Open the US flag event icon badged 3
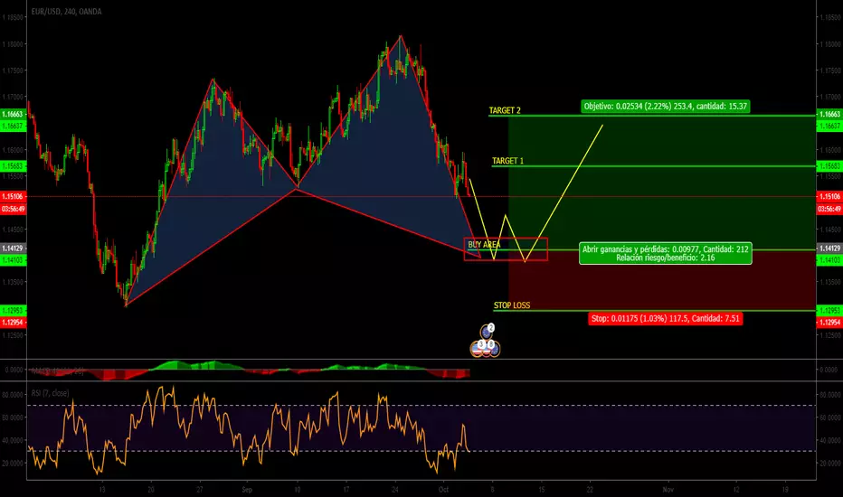The width and height of the screenshot is (843, 497). tap(477, 348)
